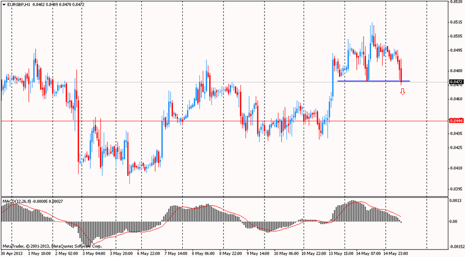465x257 pixels.
Task: Click the 9 May 14:00 time label
Action: [258, 254]
